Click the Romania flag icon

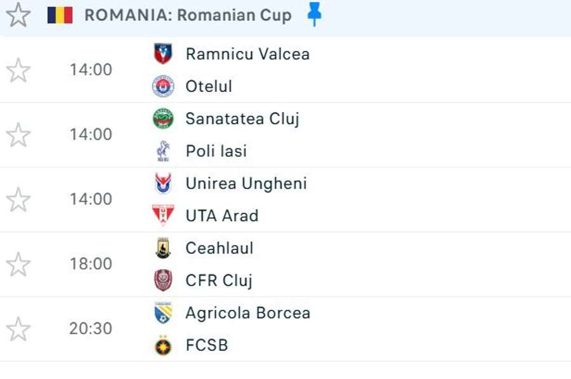pos(60,15)
